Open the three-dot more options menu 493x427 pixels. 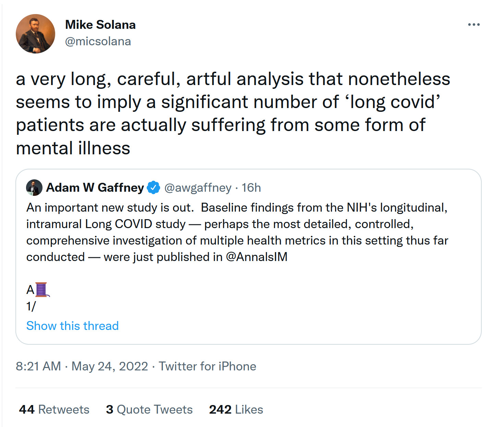click(x=473, y=25)
